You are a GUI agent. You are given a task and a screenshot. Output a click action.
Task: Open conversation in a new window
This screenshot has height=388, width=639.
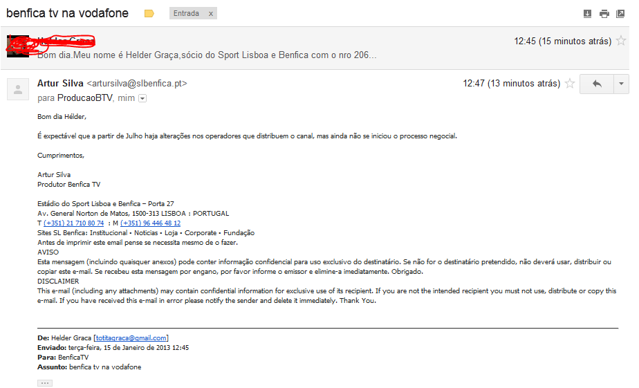(620, 14)
